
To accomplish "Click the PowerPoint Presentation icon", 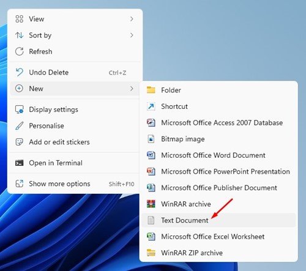I will click(151, 171).
